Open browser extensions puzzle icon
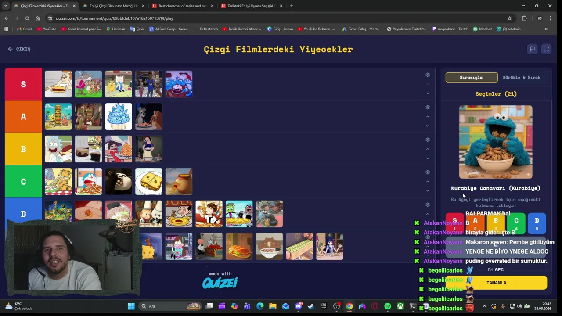This screenshot has height=316, width=562. [x=524, y=18]
